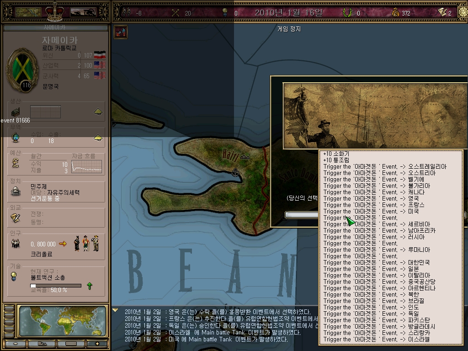Image resolution: width=468 pixels, height=351 pixels.
Task: Zoom out the map with minus button
Action: click(x=16, y=344)
